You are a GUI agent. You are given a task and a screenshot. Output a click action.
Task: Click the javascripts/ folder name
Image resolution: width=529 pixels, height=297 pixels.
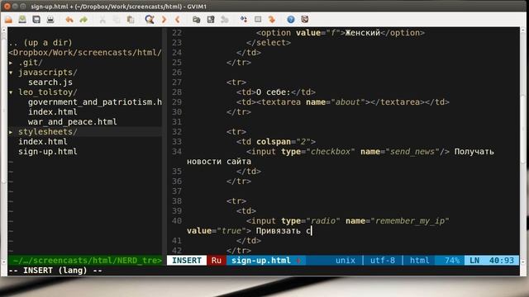(x=48, y=73)
